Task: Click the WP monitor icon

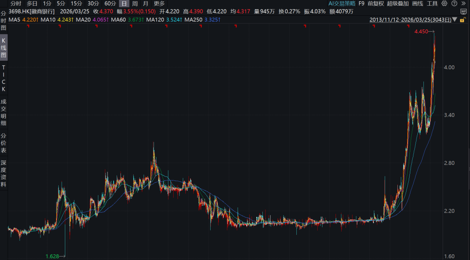Action: 463,12
